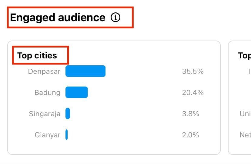Image resolution: width=251 pixels, height=164 pixels.
Task: Choose the Gianyar city label
Action: 47,135
